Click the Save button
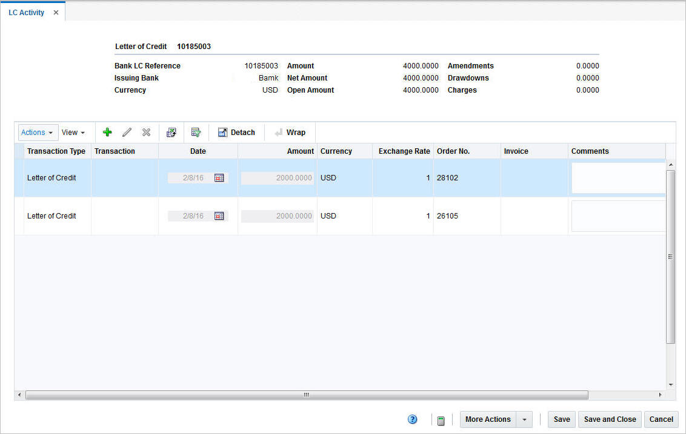Screen dimensions: 686x434 [562, 419]
